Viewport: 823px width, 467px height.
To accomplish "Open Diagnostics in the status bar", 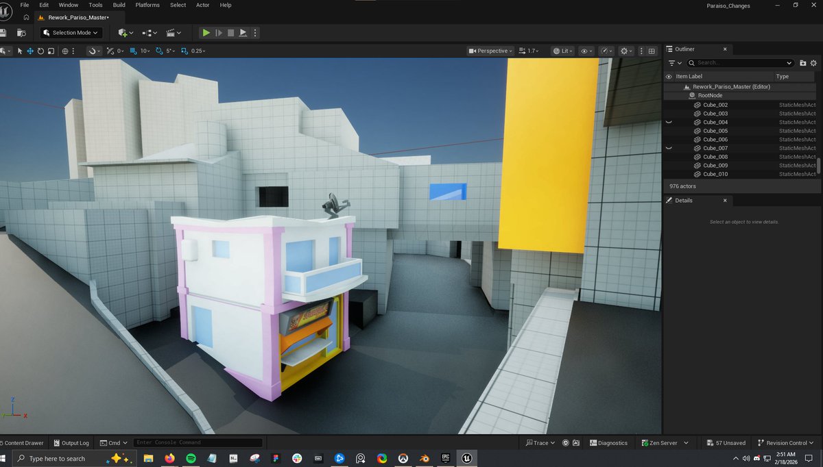I will pyautogui.click(x=608, y=443).
